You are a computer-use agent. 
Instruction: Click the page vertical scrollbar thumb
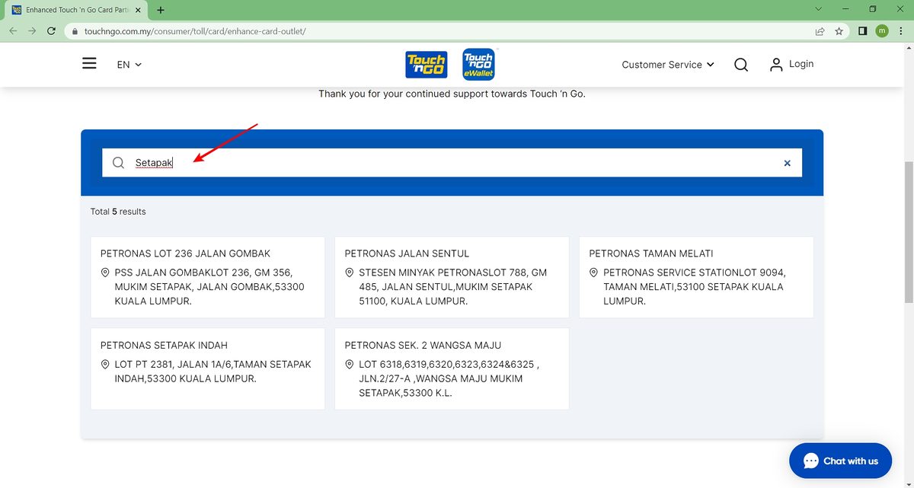[x=909, y=232]
